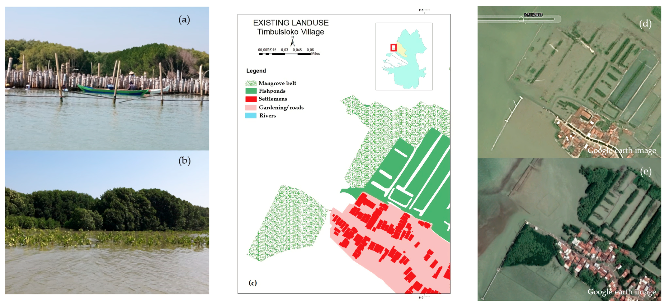Click the "Mangrove belt" legend label

click(x=277, y=83)
